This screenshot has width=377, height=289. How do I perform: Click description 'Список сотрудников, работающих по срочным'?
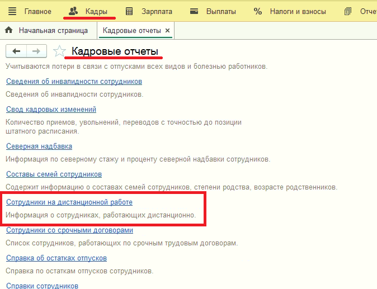click(85, 243)
